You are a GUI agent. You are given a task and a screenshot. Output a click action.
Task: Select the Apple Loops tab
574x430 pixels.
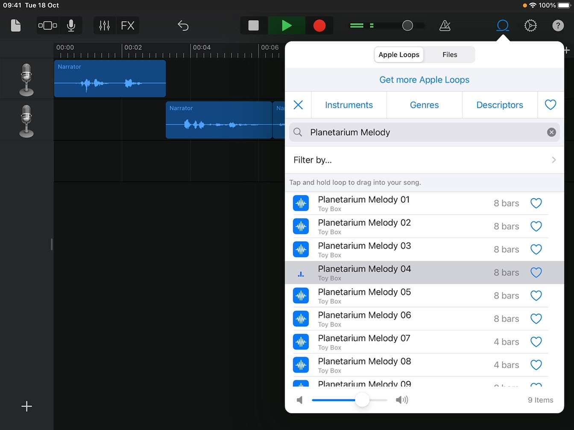(399, 55)
